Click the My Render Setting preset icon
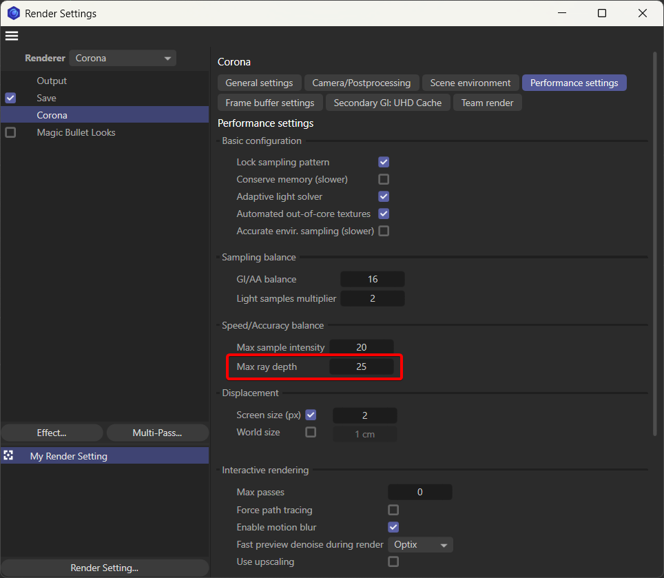This screenshot has width=664, height=578. (x=8, y=455)
